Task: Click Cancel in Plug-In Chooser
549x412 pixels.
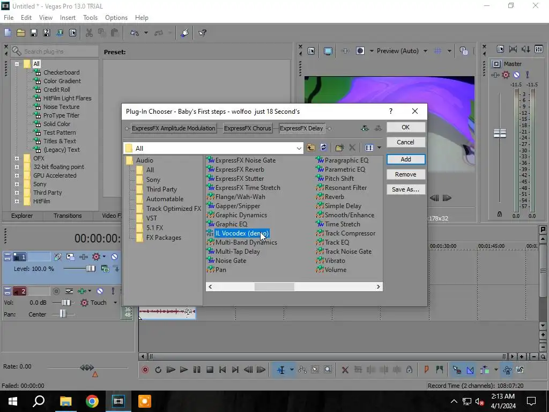Action: point(406,142)
